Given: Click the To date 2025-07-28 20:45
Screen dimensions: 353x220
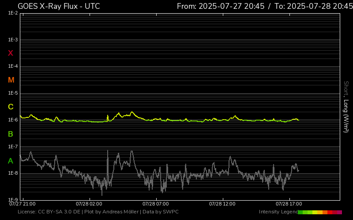Looking at the screenshot, I should pos(312,6).
